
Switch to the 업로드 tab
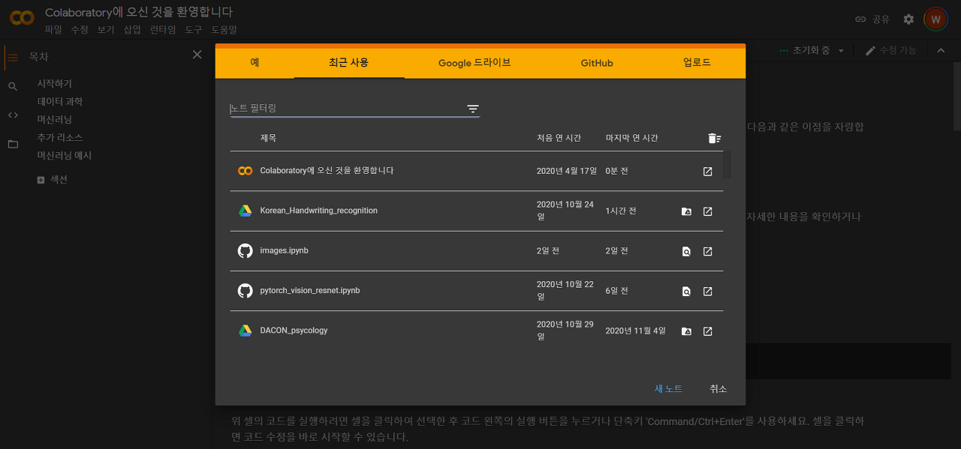click(x=697, y=63)
